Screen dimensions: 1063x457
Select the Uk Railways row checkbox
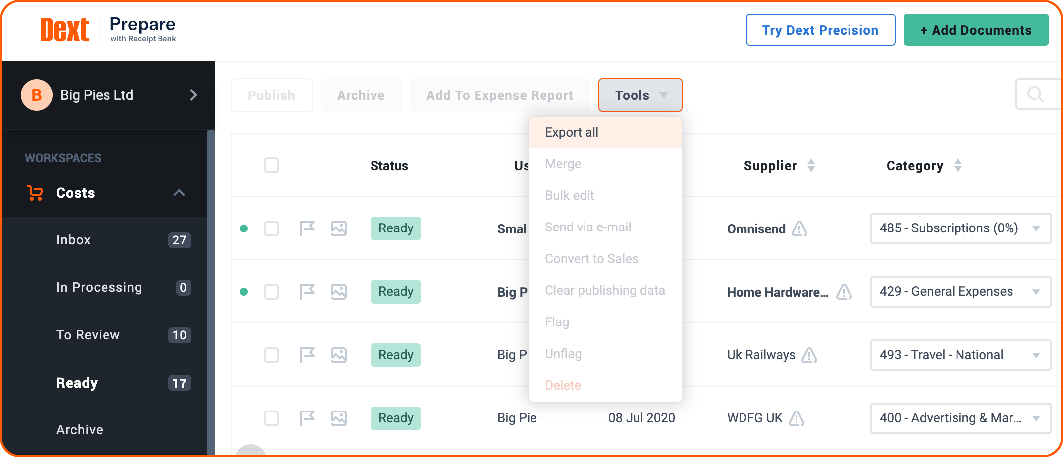click(x=271, y=355)
